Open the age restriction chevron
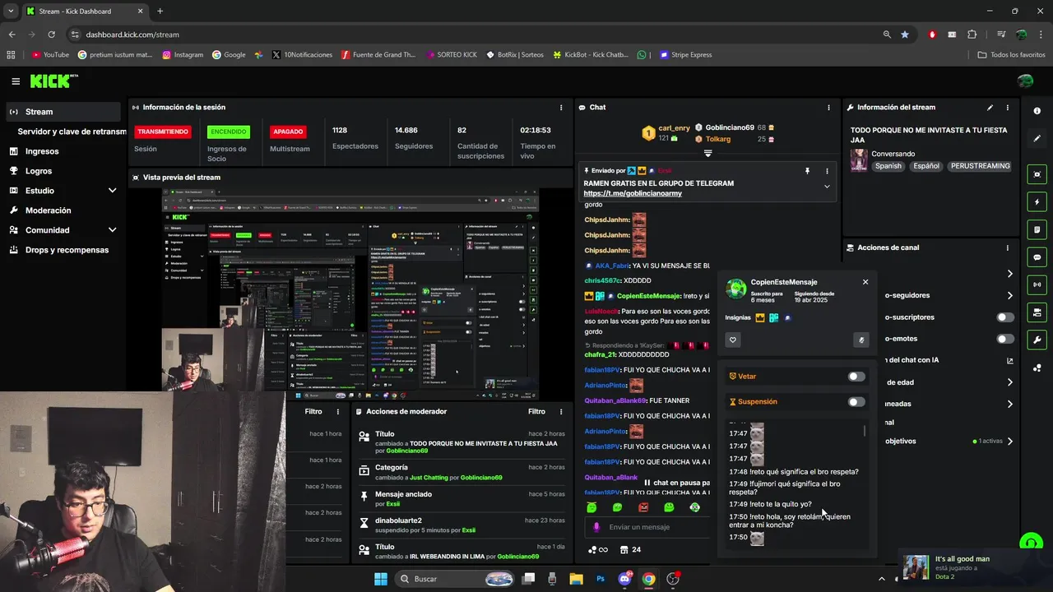 [x=1010, y=382]
